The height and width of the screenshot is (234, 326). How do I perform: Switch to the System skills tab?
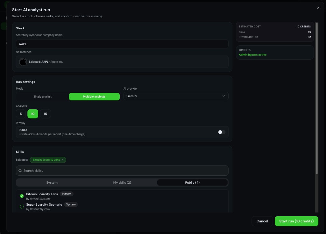point(52,182)
